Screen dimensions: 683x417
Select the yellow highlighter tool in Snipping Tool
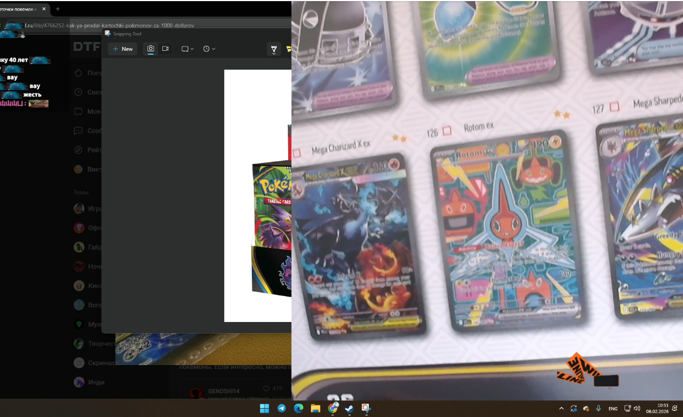288,49
